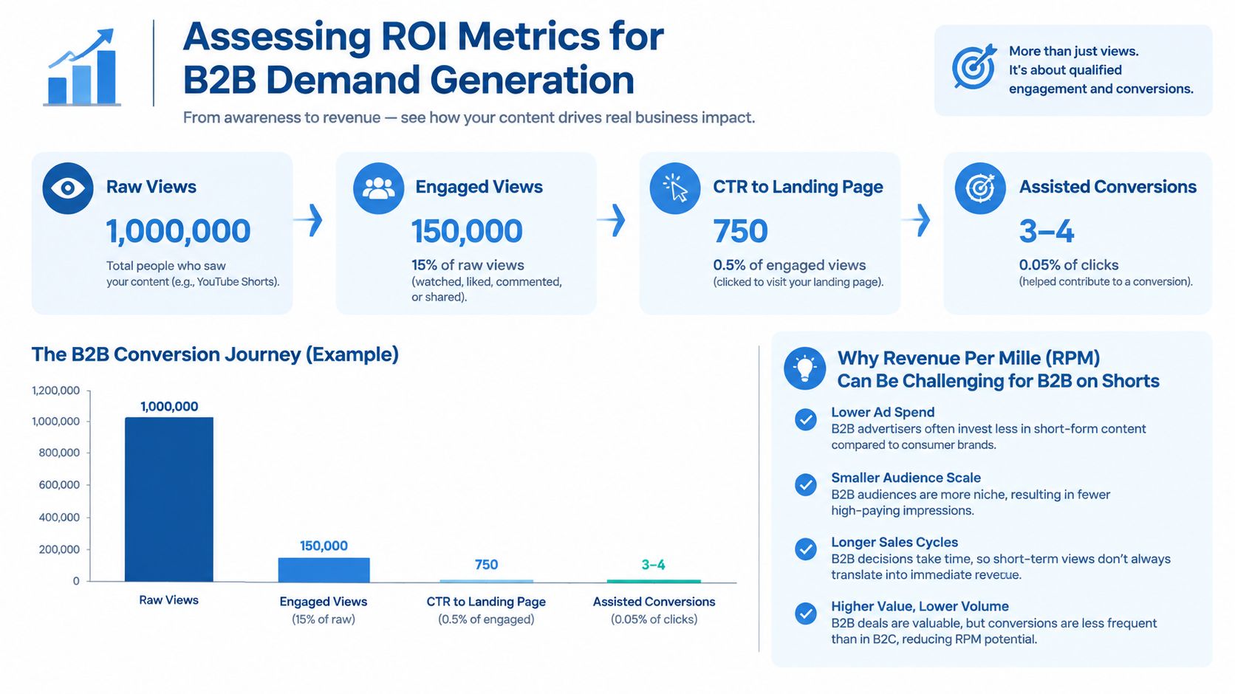Click the checkmark beside Higher Value, Lower Volume
The width and height of the screenshot is (1235, 694).
[805, 613]
